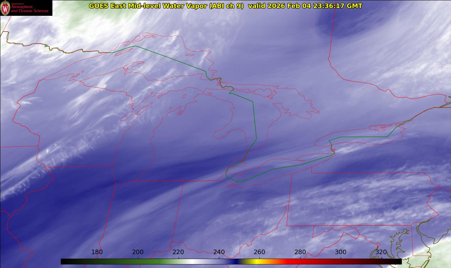
Task: Click the valid timestamp "23:36:17 GMT"
Action: click(338, 6)
